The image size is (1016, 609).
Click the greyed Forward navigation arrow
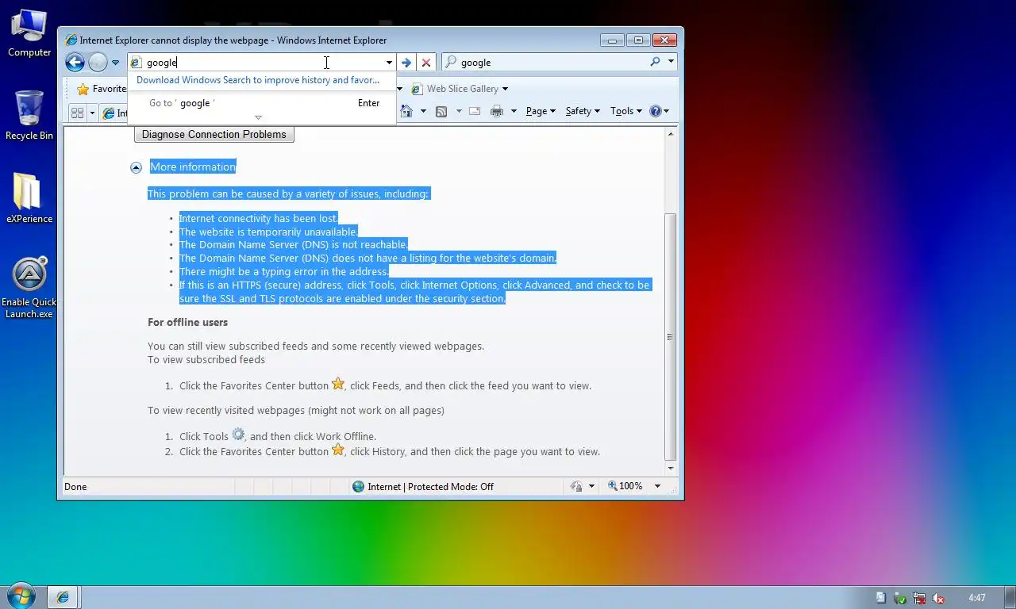98,62
